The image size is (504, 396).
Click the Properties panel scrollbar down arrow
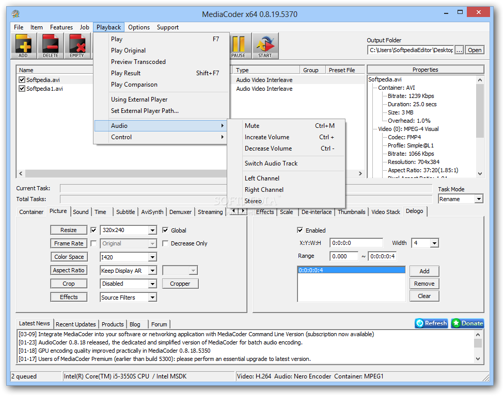480,174
